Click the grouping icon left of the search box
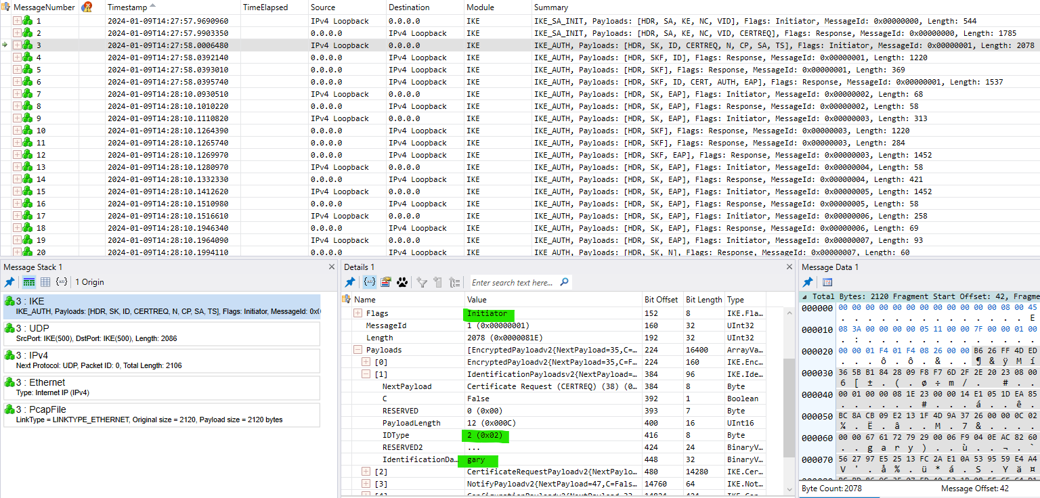Viewport: 1040px width, 498px height. (455, 282)
